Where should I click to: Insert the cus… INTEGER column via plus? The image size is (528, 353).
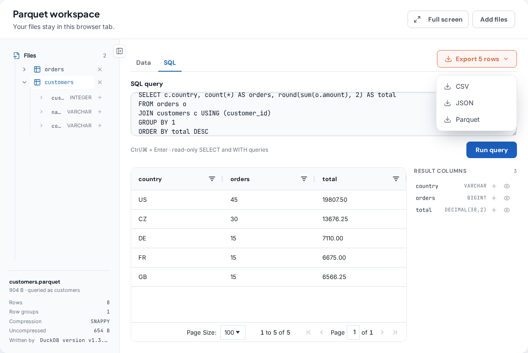click(x=100, y=97)
